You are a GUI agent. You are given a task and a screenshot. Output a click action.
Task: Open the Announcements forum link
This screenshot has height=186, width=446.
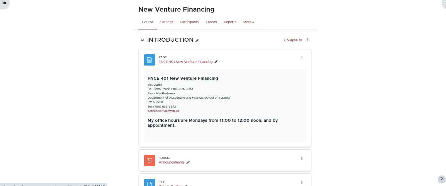(x=171, y=162)
